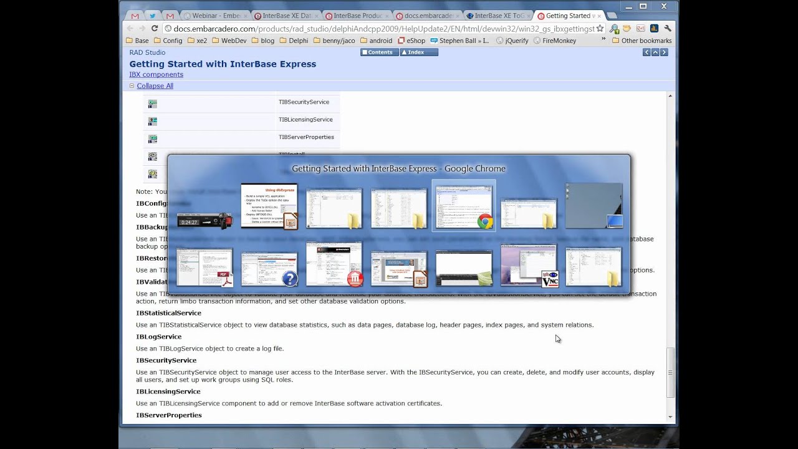Switch to the 'InterBase XE Dat' tab
798x449 pixels.
(x=286, y=16)
